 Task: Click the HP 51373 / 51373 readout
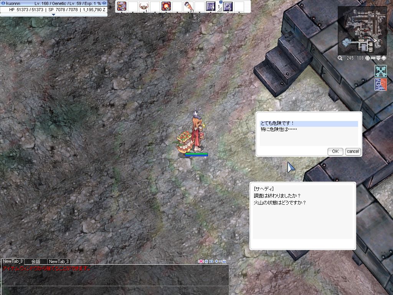point(26,10)
